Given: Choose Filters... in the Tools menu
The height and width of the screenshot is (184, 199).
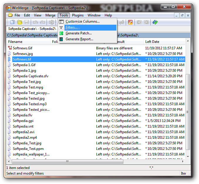Looking at the screenshot, I should 87,28.
